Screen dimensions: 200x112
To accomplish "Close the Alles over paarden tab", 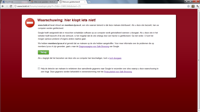I will 56,2.
